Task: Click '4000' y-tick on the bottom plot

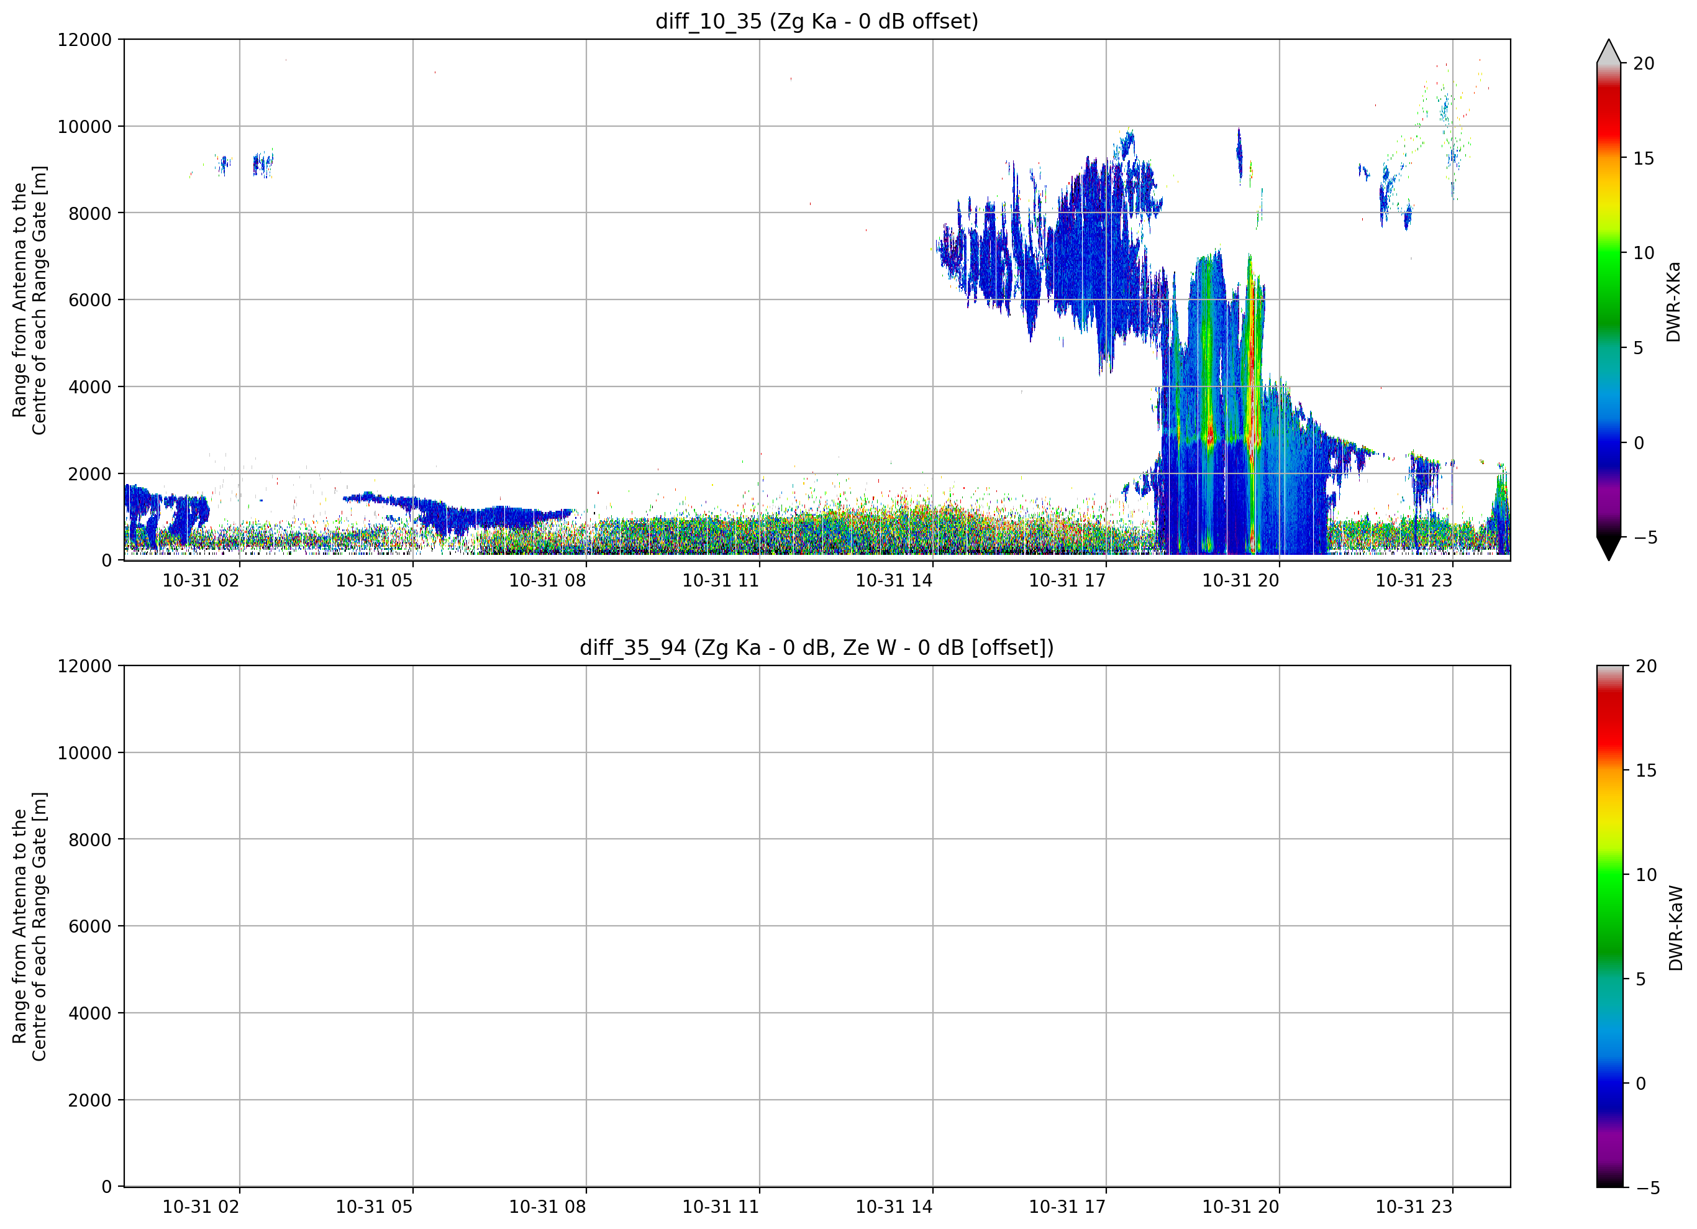Action: [90, 1013]
